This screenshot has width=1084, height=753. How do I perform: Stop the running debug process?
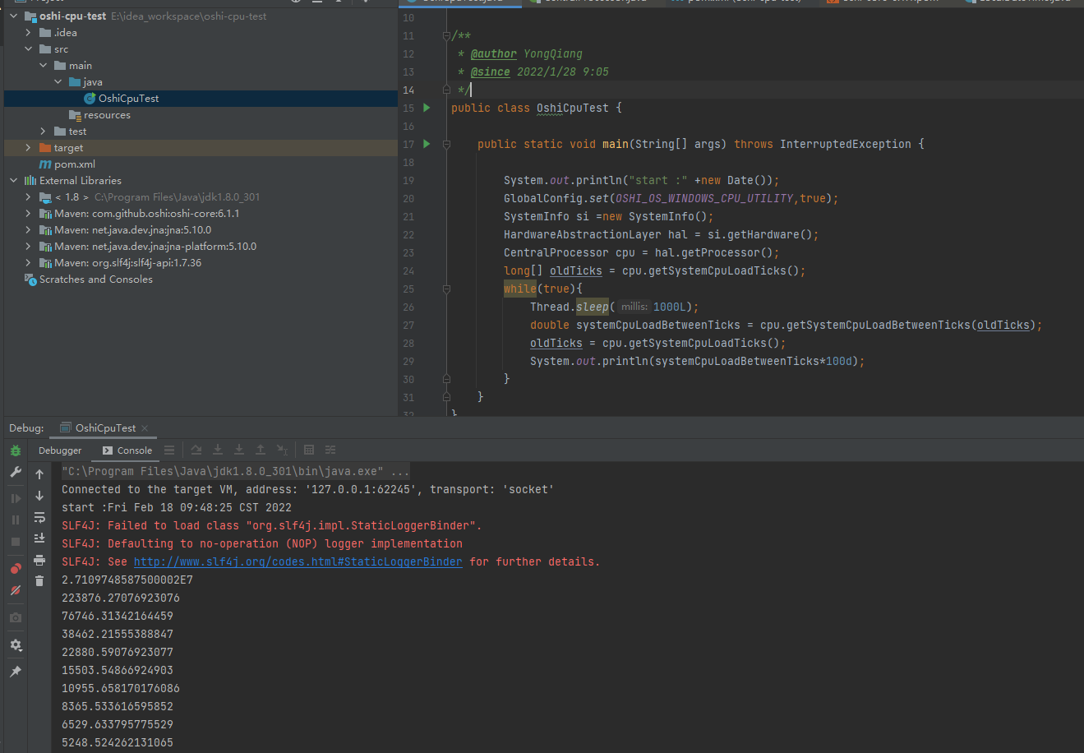point(16,540)
